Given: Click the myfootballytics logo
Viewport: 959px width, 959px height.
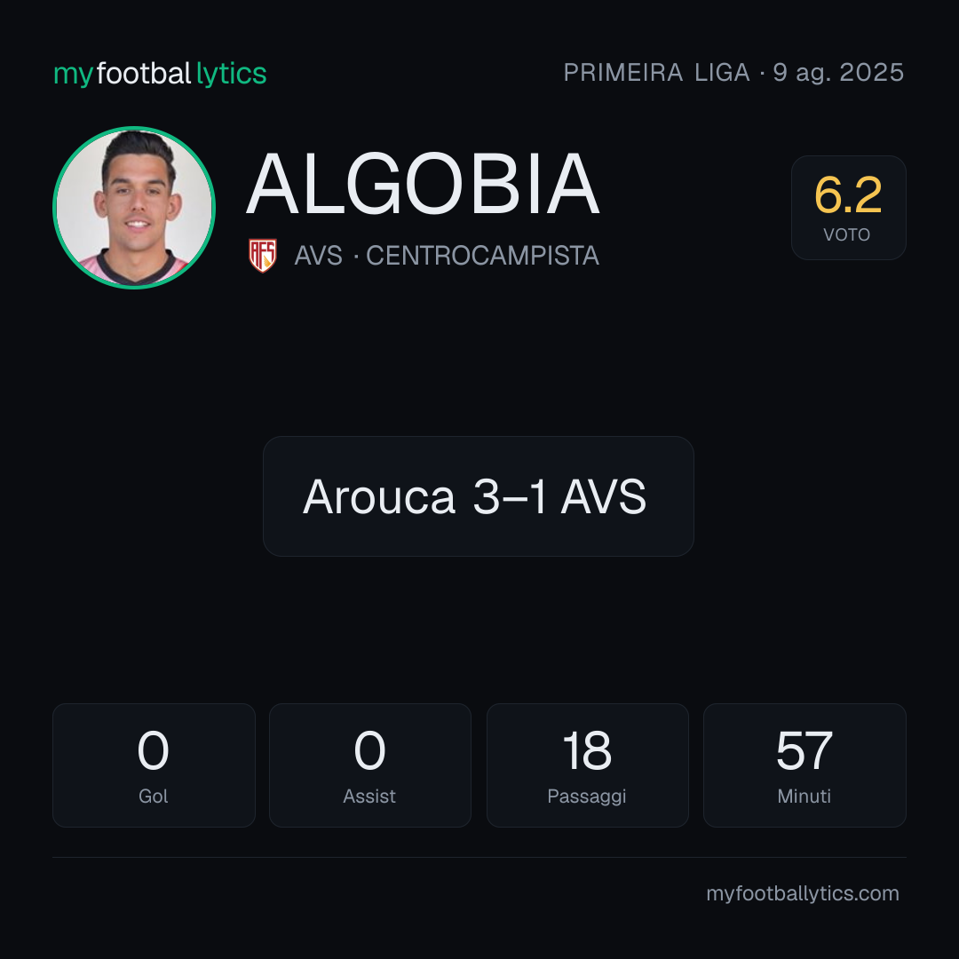Looking at the screenshot, I should (160, 74).
